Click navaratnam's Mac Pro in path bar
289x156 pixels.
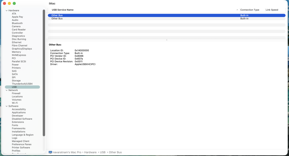(67, 152)
